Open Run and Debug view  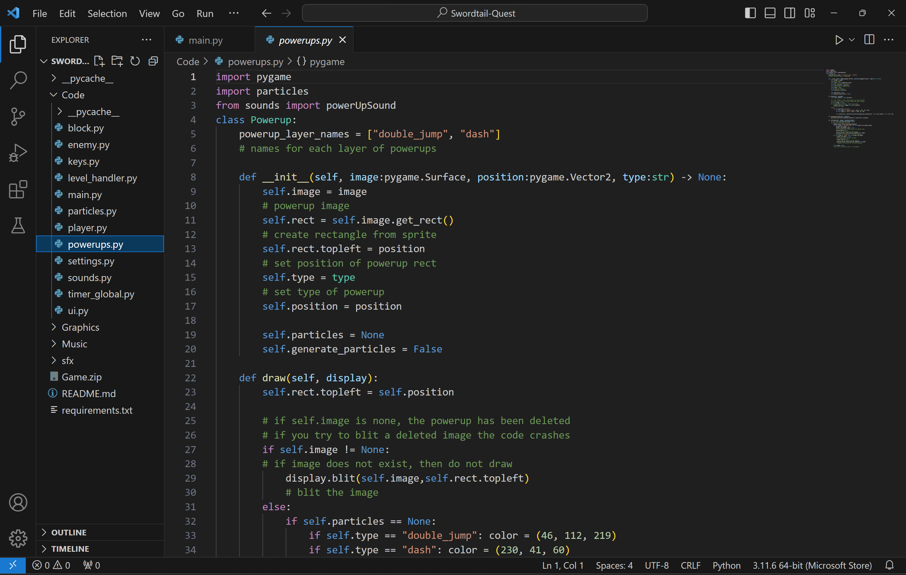click(18, 153)
